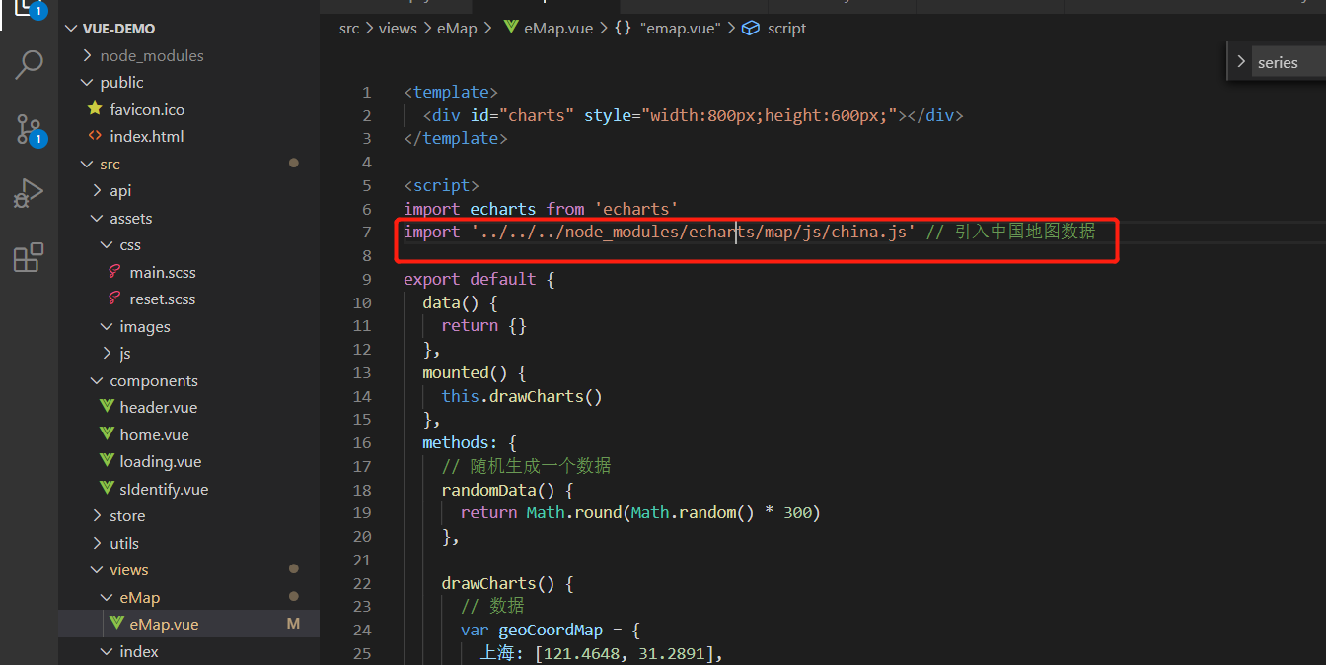
Task: Click 'export default' on line 9
Action: click(470, 279)
